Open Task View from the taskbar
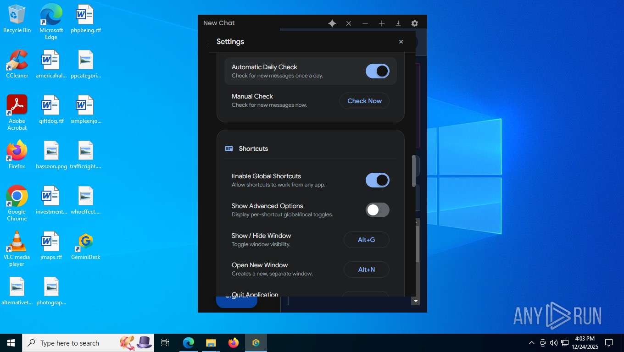Screen dimensions: 624x352 [165, 343]
